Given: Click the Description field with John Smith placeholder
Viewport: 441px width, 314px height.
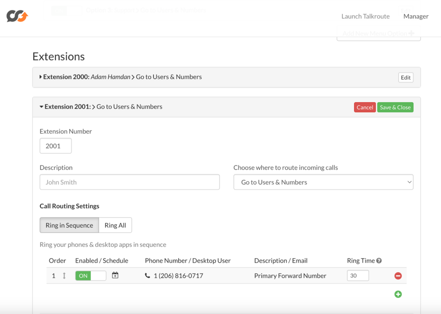Looking at the screenshot, I should [x=130, y=182].
